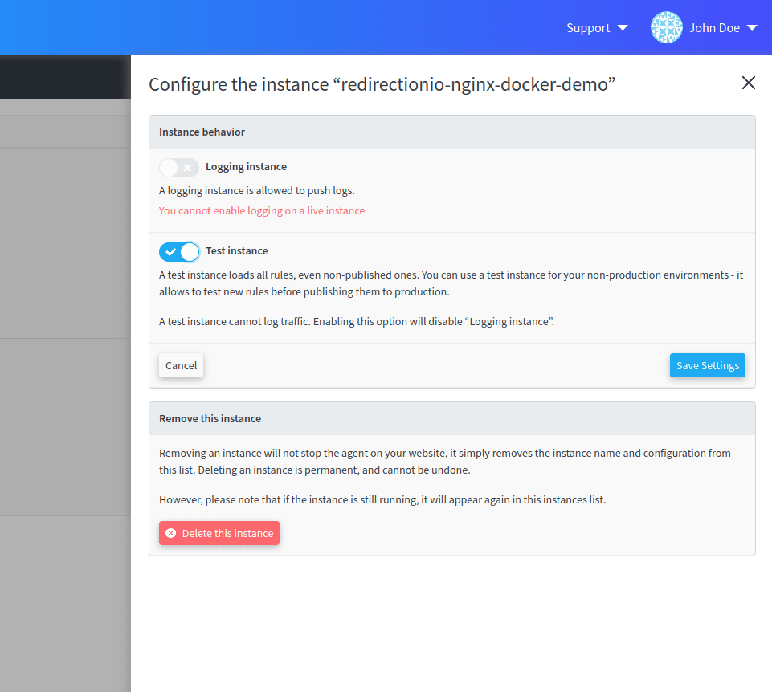Click the "Remove this instance" section header
The height and width of the screenshot is (692, 772).
click(x=210, y=418)
